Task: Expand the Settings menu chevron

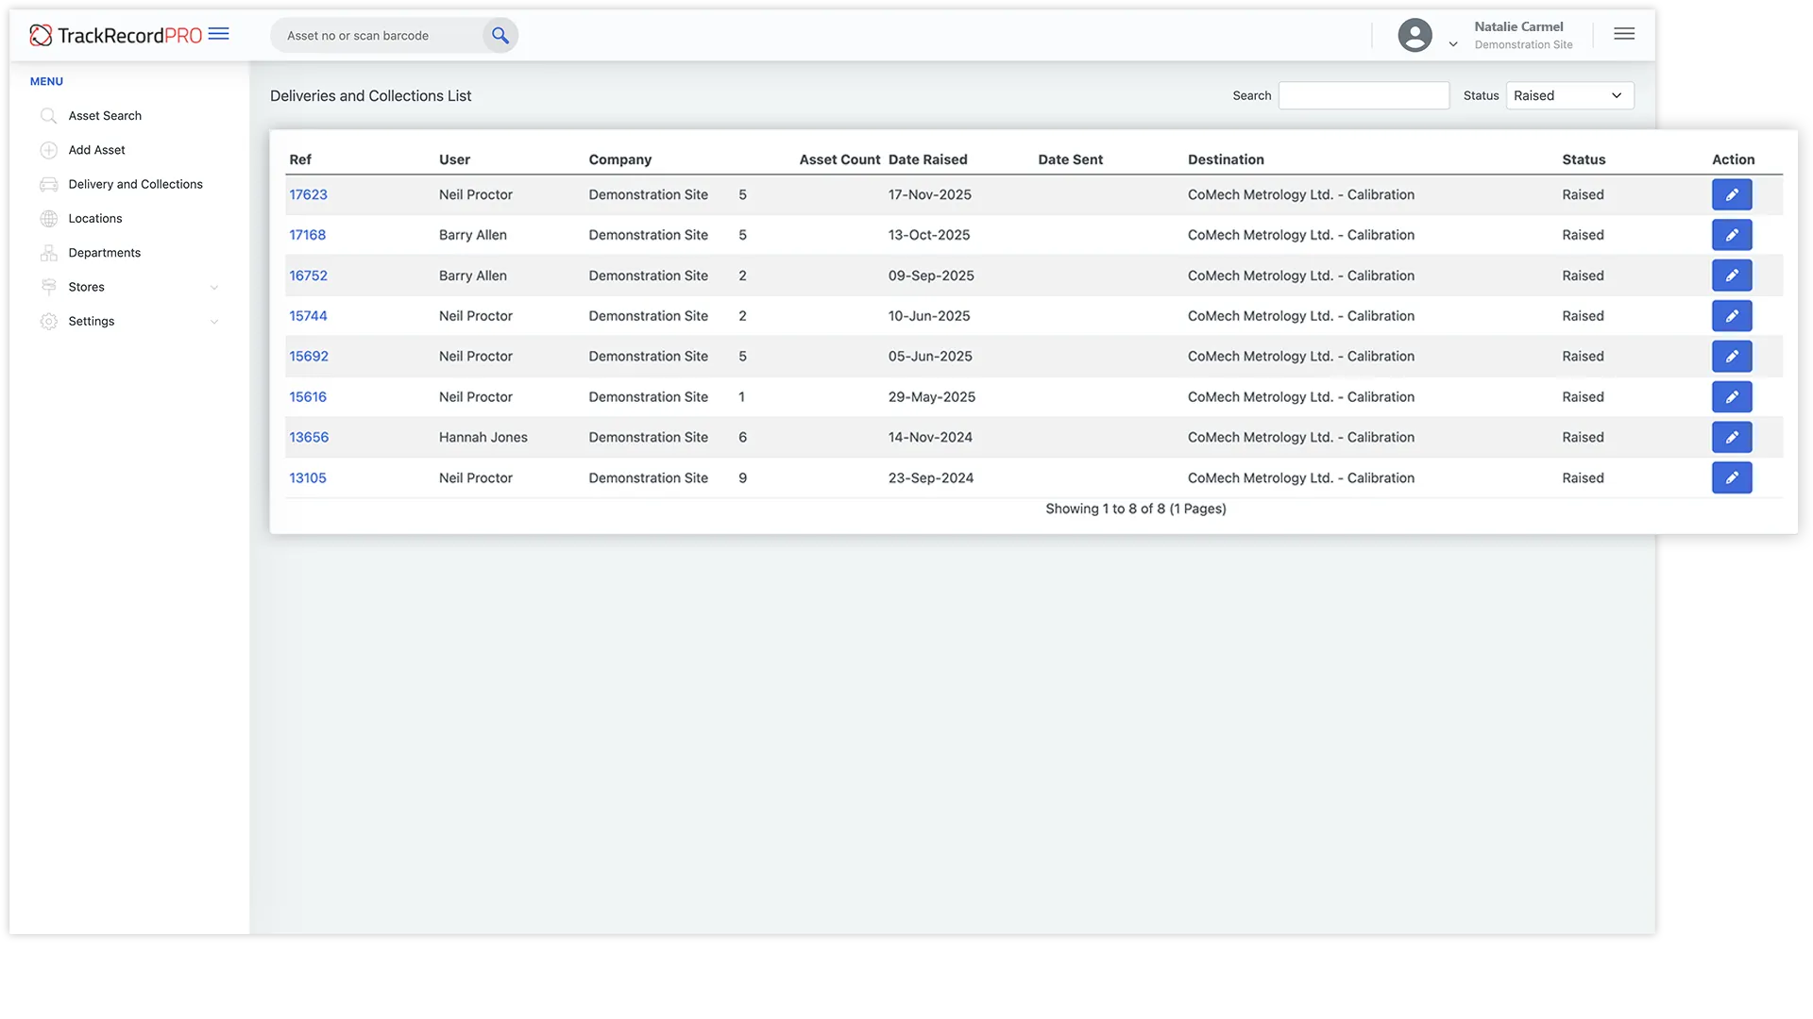Action: point(214,322)
